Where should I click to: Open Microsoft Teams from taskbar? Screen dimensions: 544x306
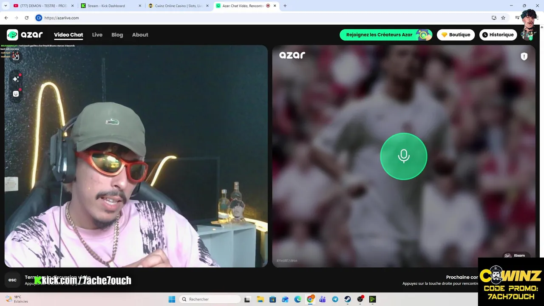[323, 299]
